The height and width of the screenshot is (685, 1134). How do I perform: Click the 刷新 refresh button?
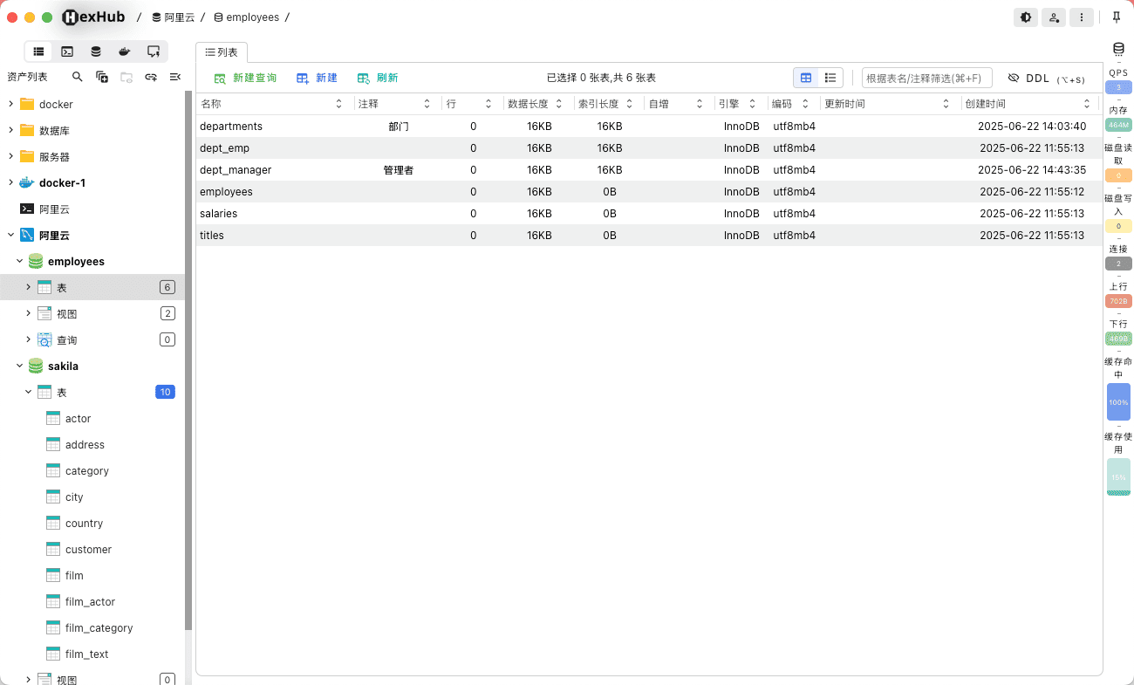tap(378, 78)
